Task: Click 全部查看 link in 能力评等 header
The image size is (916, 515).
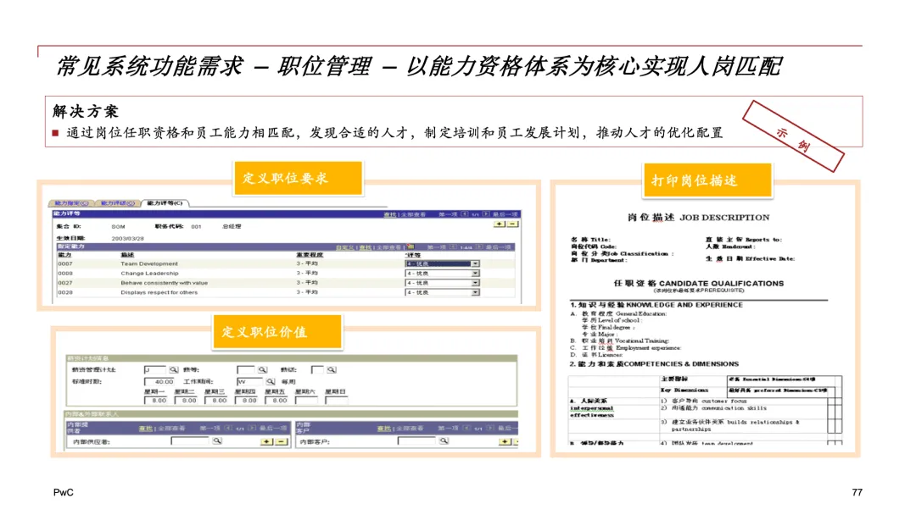Action: (x=412, y=214)
